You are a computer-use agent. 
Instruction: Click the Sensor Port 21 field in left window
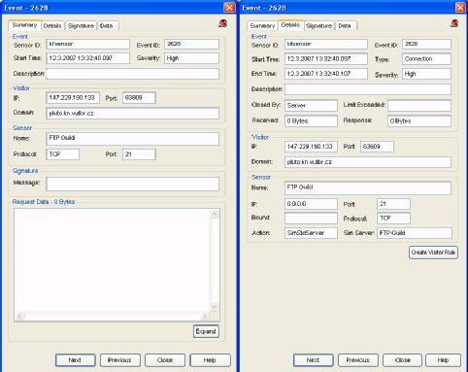(x=139, y=154)
